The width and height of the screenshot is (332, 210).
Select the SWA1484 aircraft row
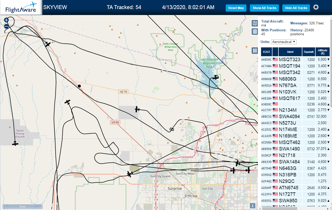(x=296, y=162)
